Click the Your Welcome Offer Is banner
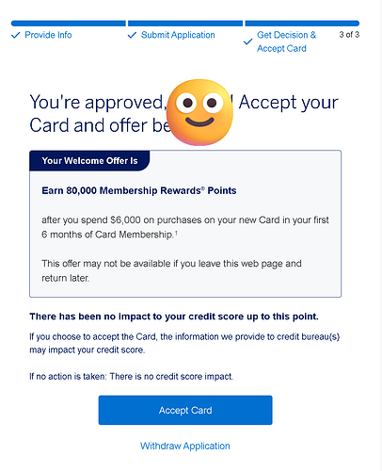The image size is (382, 471). [x=89, y=161]
